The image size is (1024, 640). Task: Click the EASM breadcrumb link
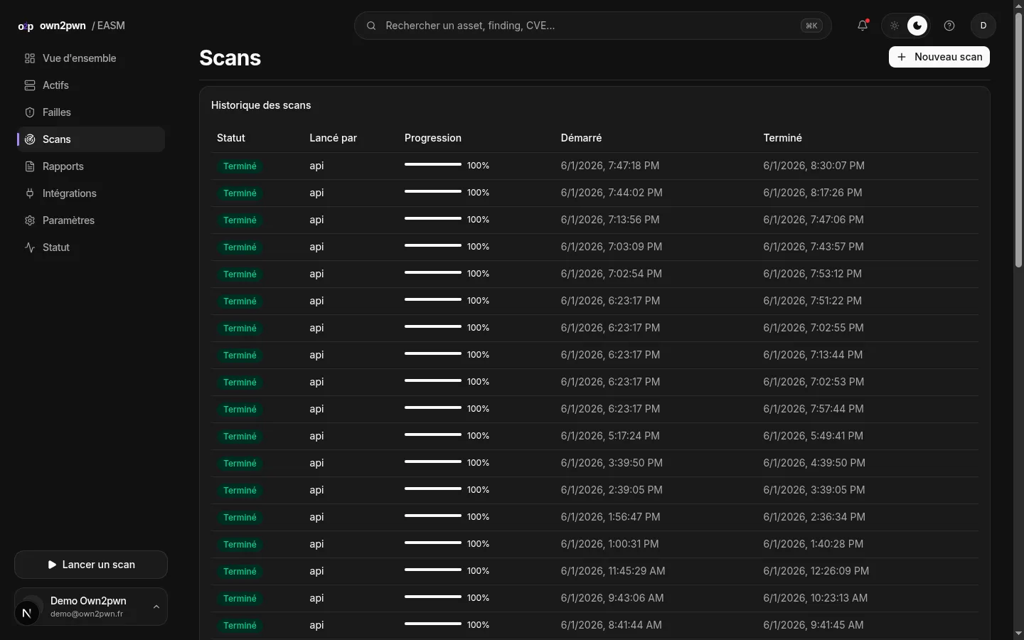tap(111, 26)
